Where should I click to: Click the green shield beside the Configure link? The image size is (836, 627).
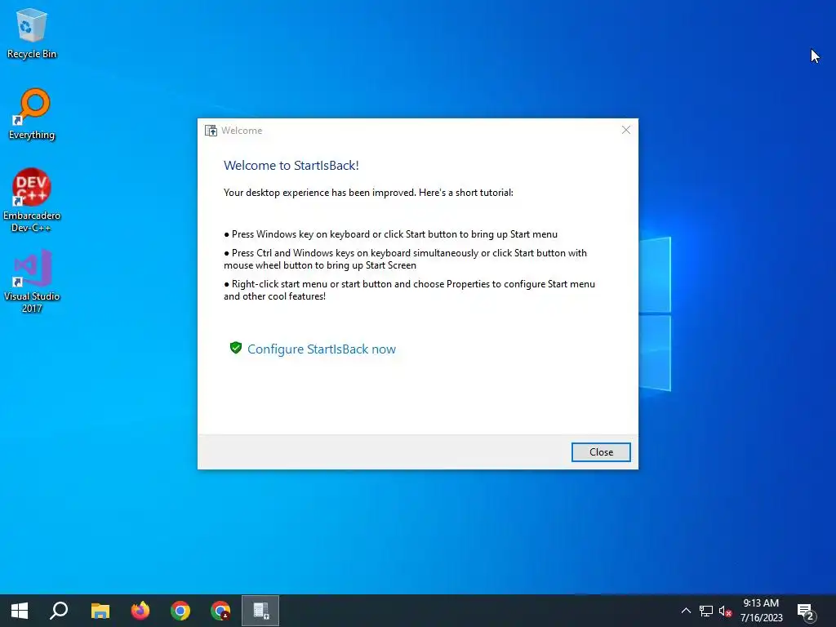pyautogui.click(x=236, y=348)
